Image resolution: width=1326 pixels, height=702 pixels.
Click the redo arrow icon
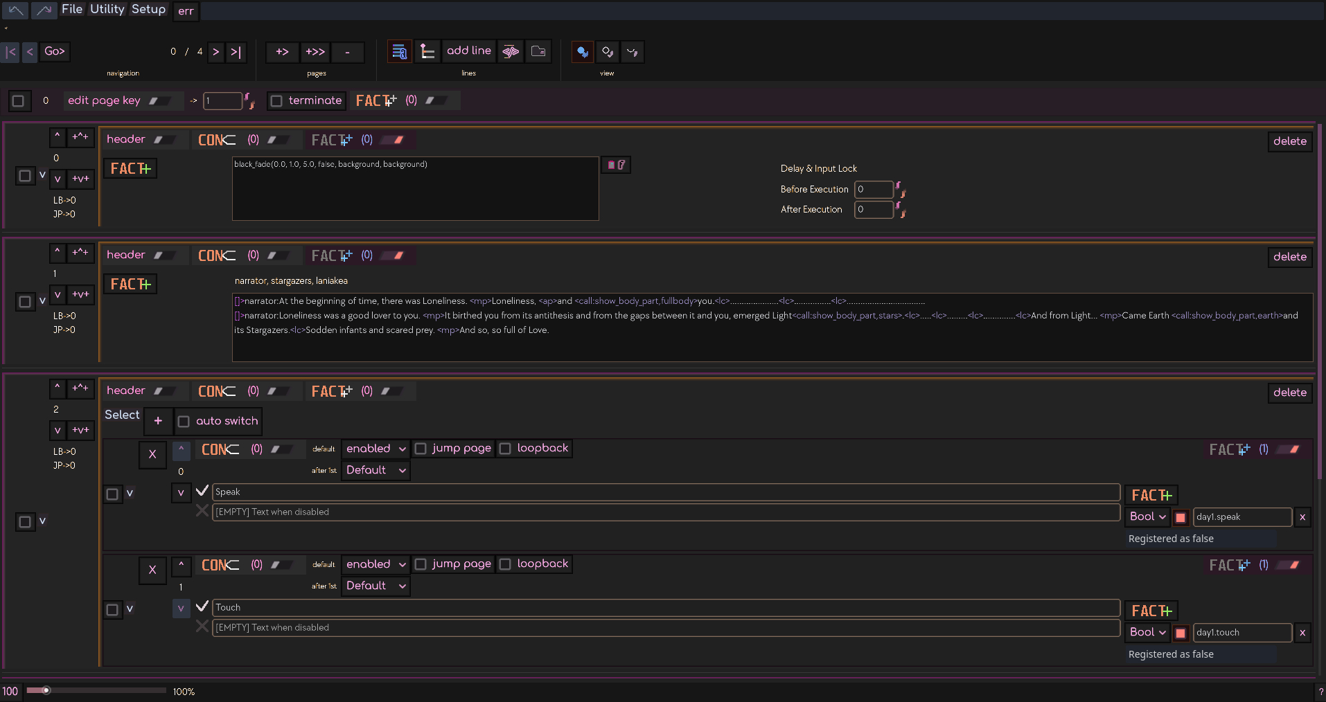(x=44, y=10)
